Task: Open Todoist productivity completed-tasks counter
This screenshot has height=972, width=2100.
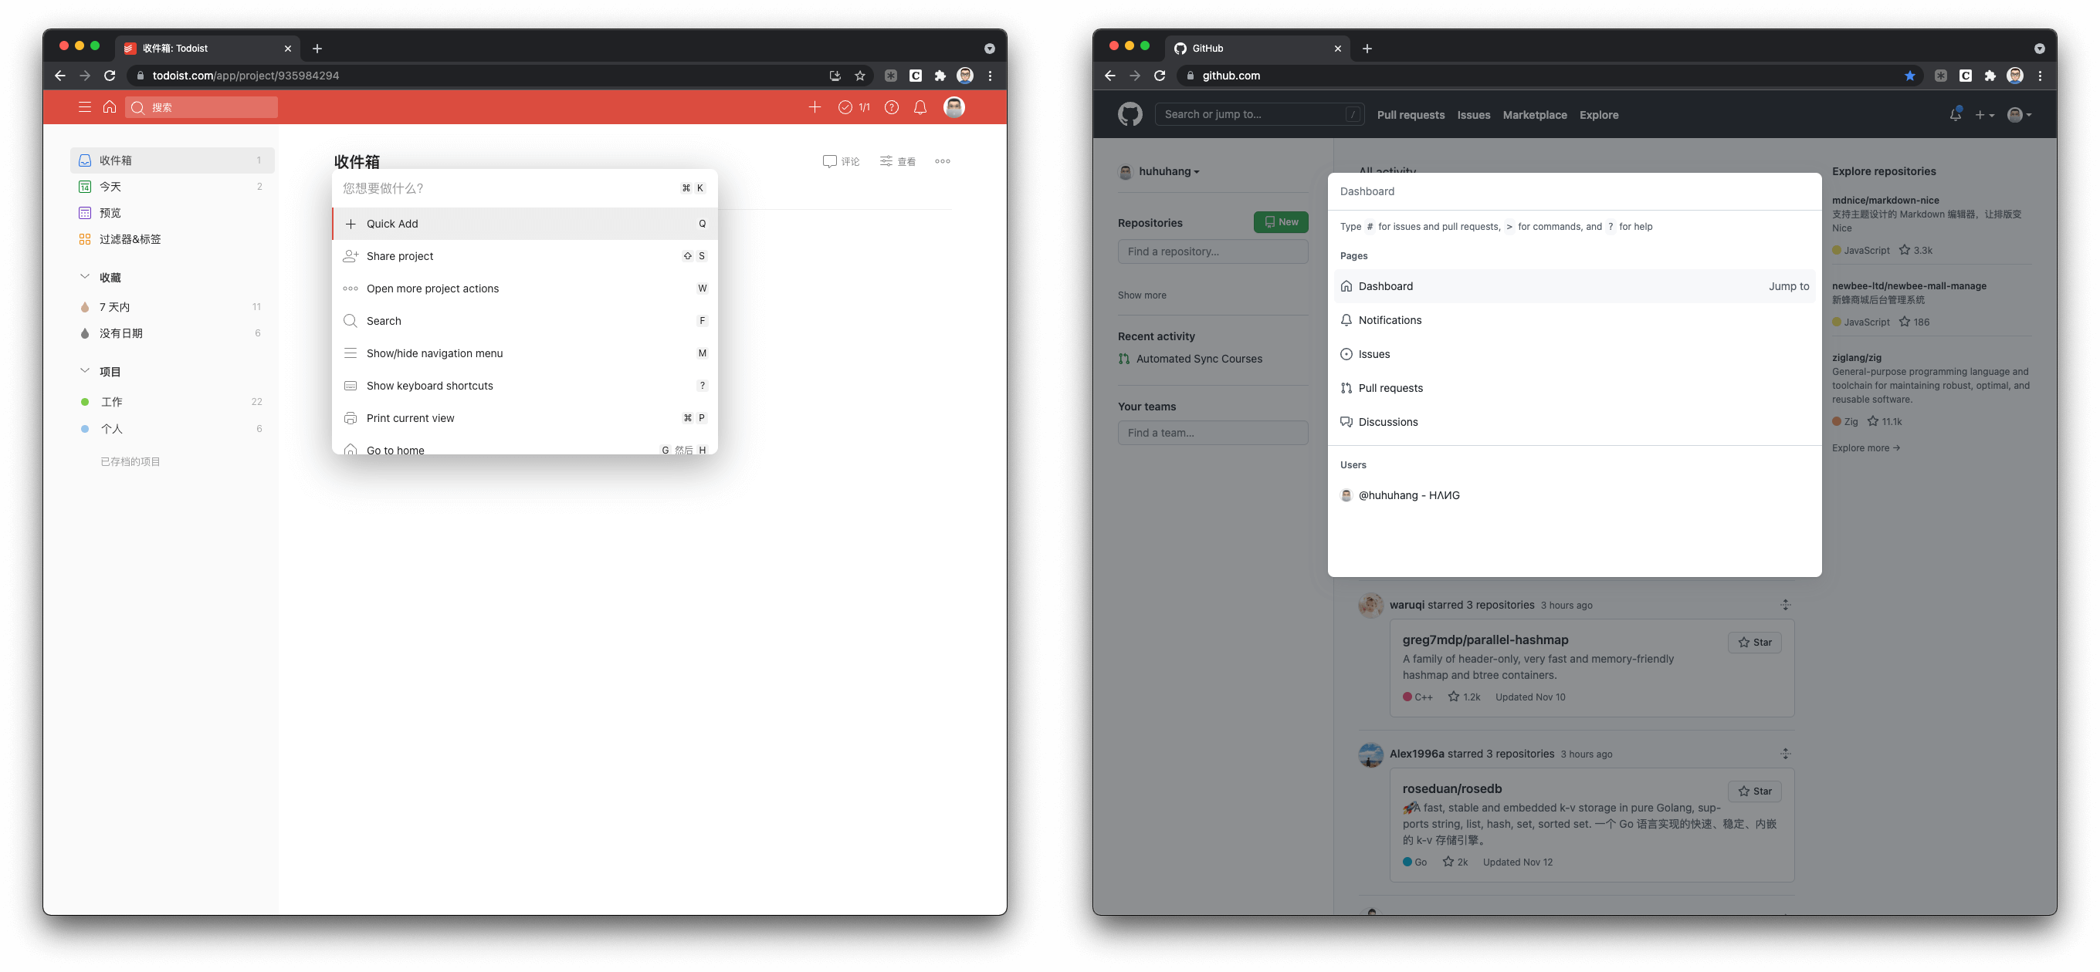Action: [x=854, y=106]
